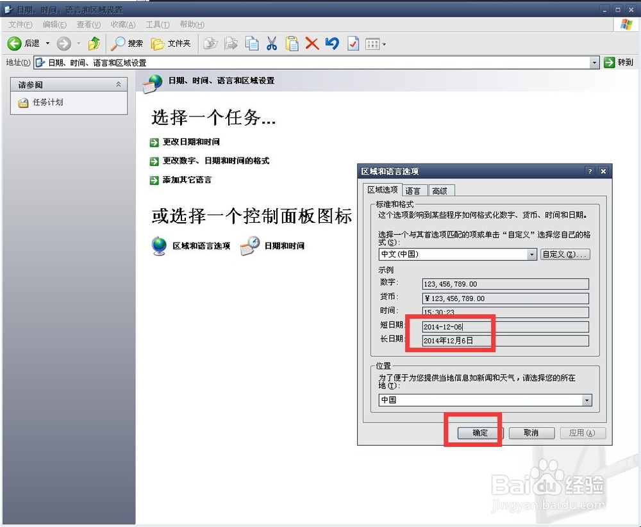Click the globe calendar header icon

pos(152,83)
